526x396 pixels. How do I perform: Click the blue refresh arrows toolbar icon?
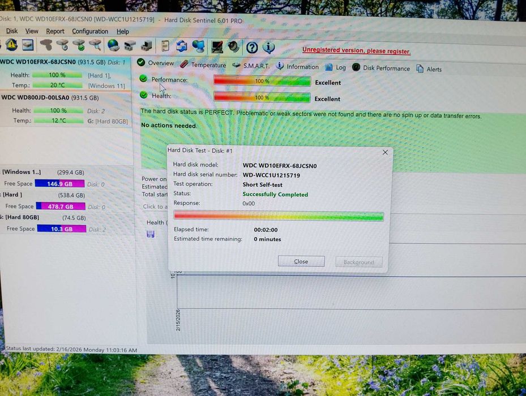tap(182, 46)
